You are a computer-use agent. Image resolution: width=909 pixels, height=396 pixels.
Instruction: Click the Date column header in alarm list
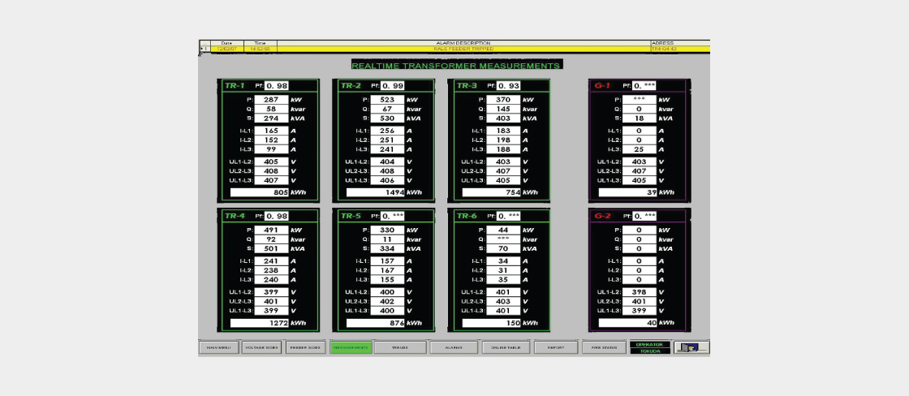click(226, 43)
